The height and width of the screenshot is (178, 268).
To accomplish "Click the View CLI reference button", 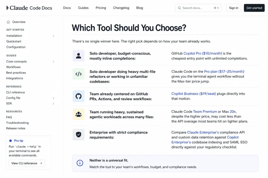I will pyautogui.click(x=27, y=163).
